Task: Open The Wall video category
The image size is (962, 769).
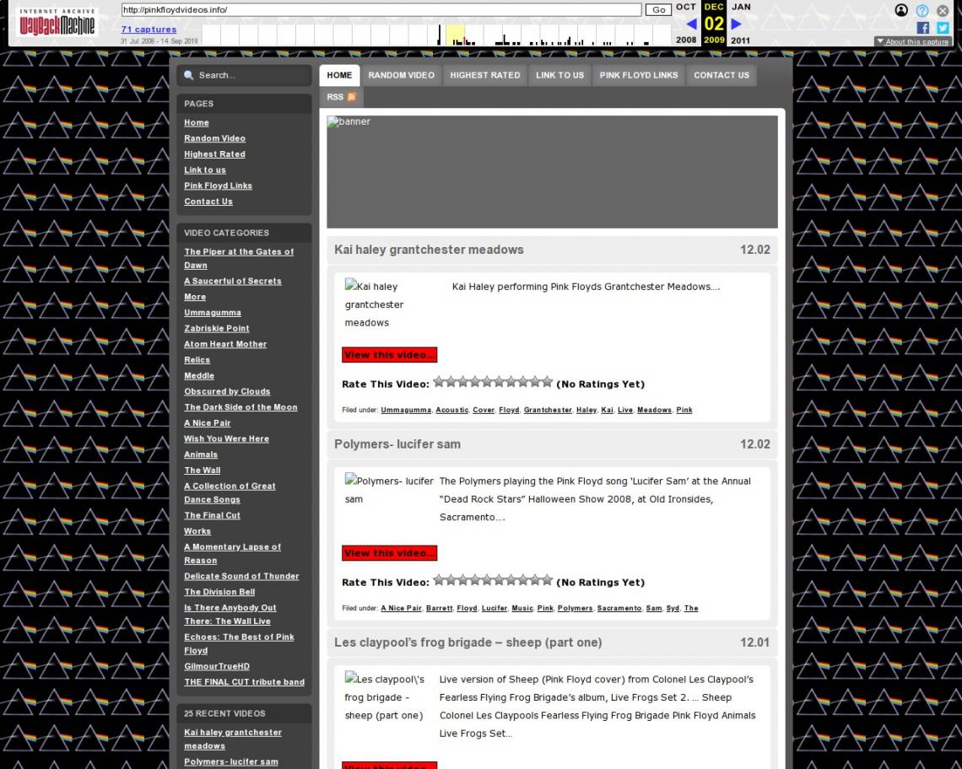Action: (202, 471)
